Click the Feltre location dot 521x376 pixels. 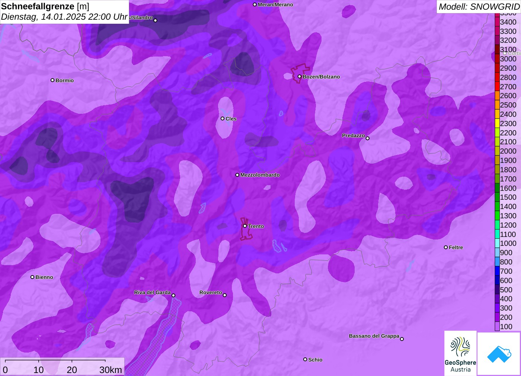446,247
